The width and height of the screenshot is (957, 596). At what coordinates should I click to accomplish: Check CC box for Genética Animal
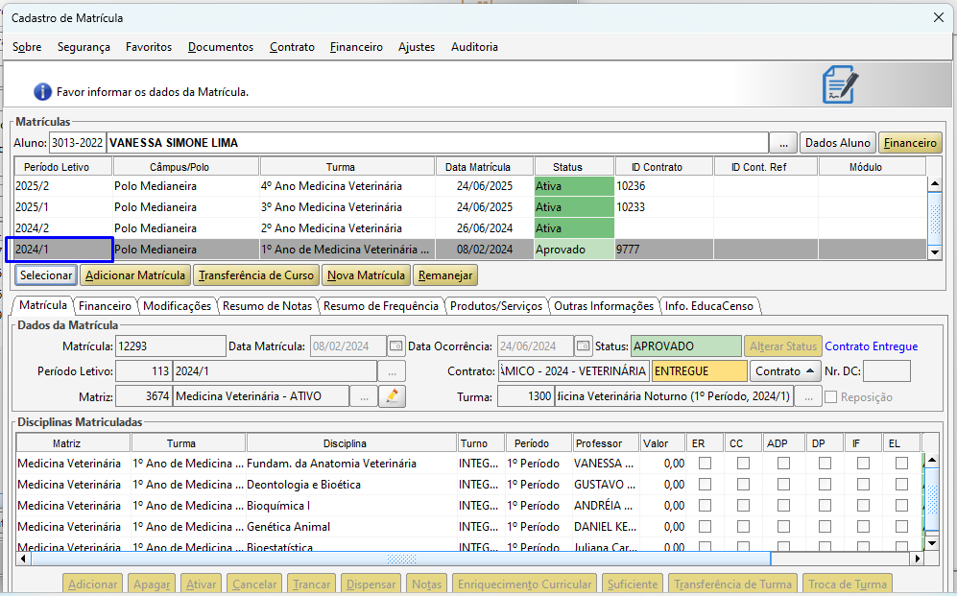743,527
